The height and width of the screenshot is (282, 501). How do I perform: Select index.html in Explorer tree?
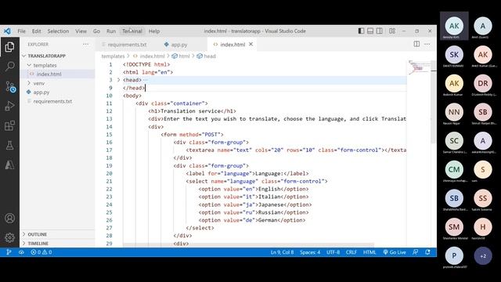tap(49, 74)
